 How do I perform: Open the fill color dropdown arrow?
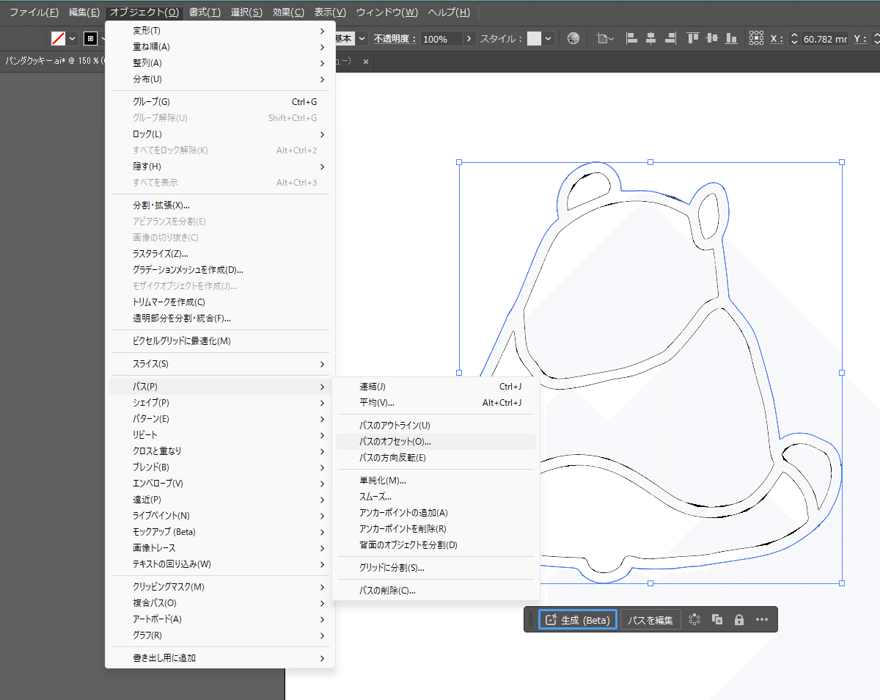73,38
